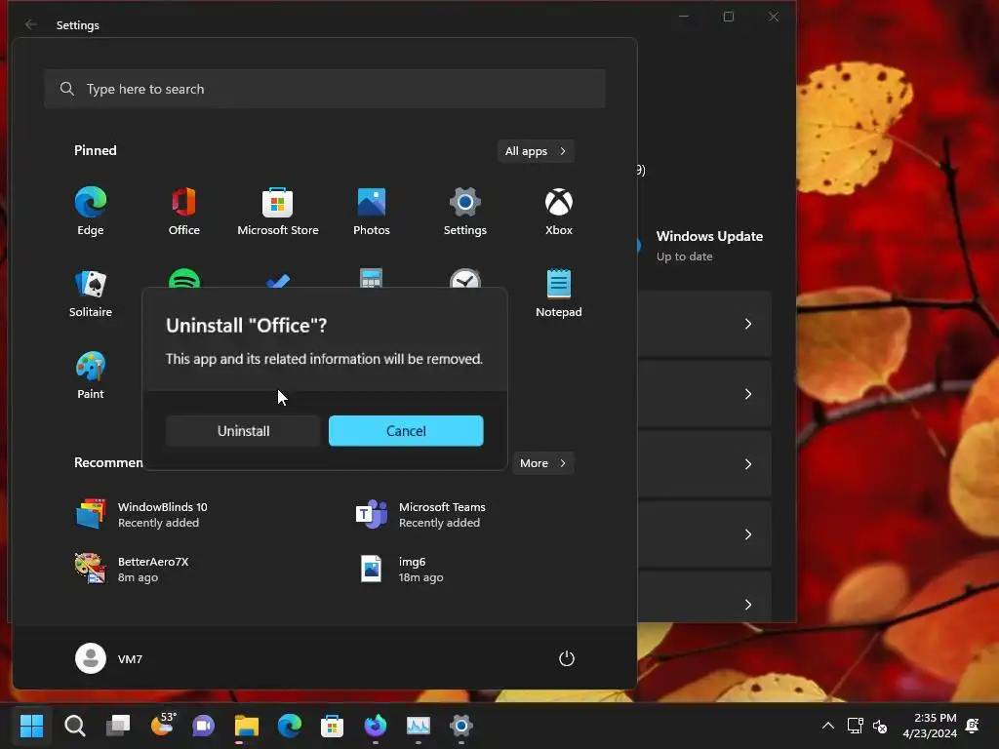Click the muted volume tray icon
This screenshot has height=749, width=999.
point(880,726)
